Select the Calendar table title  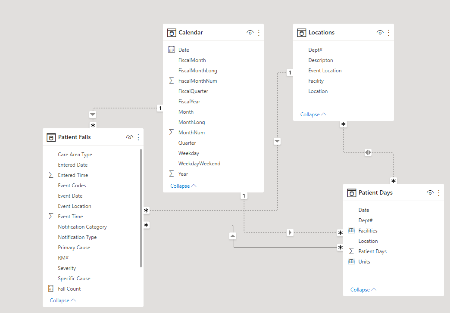coord(191,33)
